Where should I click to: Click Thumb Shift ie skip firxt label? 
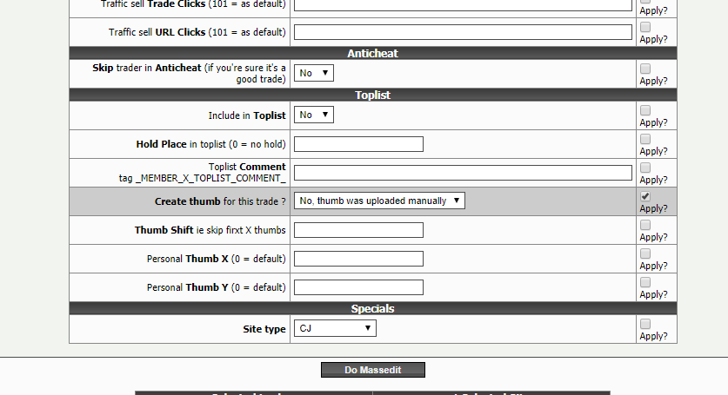(x=210, y=230)
